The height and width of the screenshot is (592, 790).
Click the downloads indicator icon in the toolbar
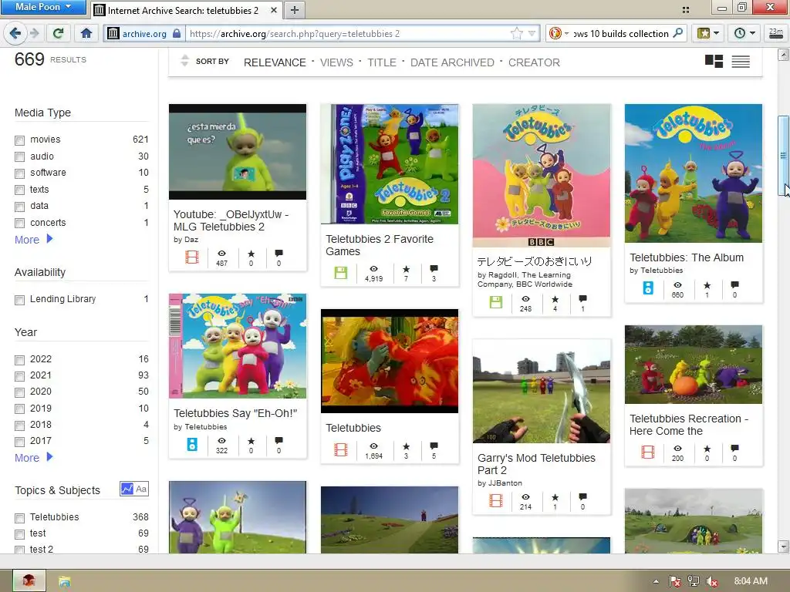pyautogui.click(x=776, y=34)
